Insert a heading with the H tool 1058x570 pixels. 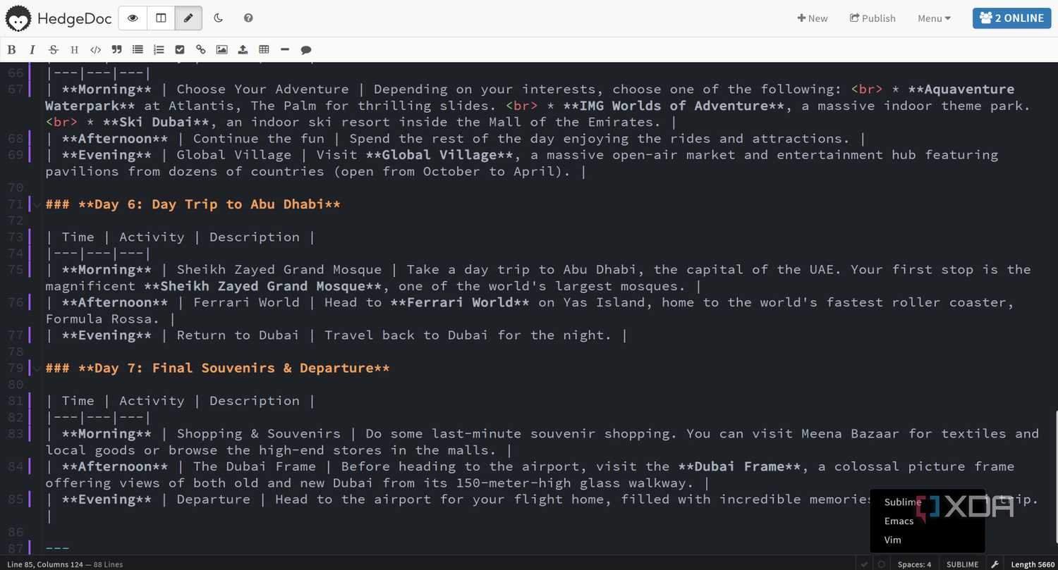pyautogui.click(x=74, y=49)
